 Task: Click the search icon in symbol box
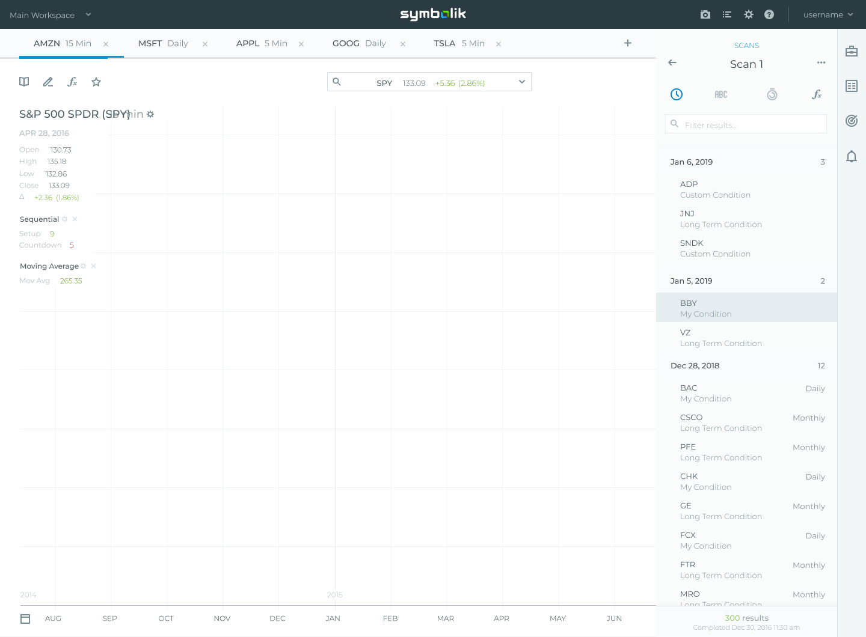point(337,82)
